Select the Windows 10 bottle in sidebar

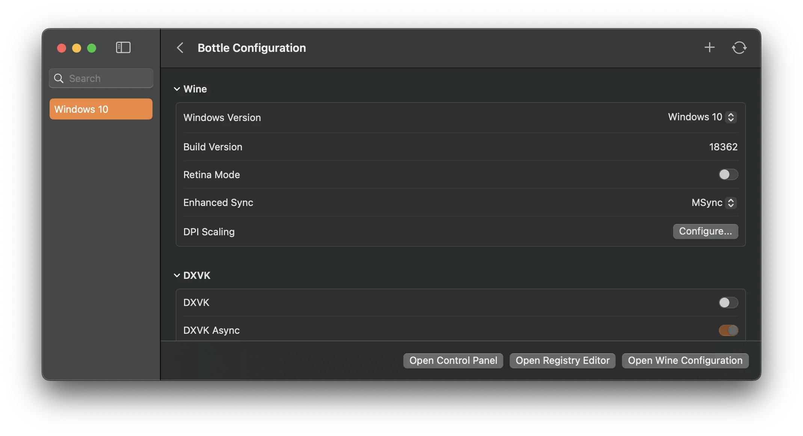[101, 109]
